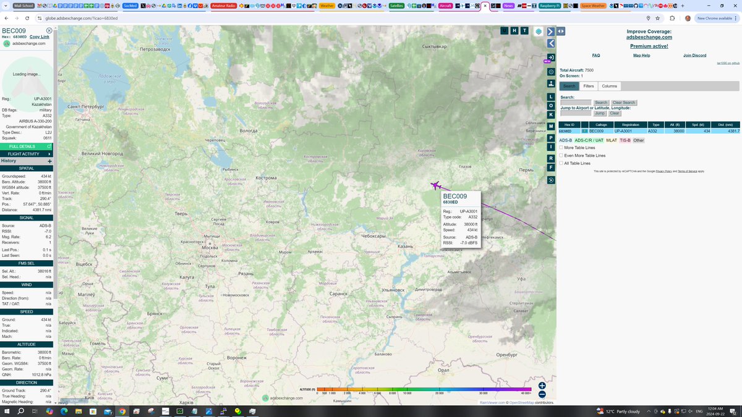742x417 pixels.
Task: Toggle the L labels map button
Action: click(x=550, y=97)
